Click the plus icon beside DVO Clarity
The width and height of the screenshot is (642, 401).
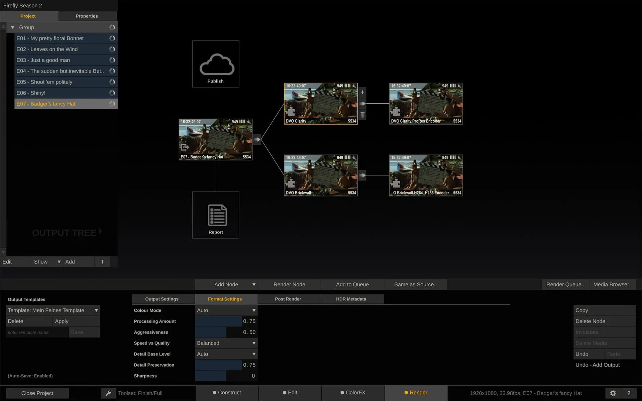pyautogui.click(x=362, y=92)
